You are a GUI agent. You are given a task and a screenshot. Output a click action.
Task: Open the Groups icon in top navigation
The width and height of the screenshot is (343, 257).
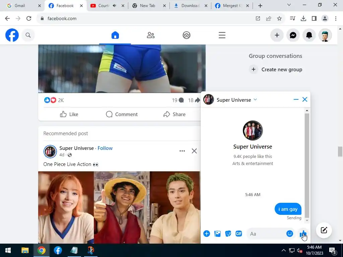click(x=186, y=35)
